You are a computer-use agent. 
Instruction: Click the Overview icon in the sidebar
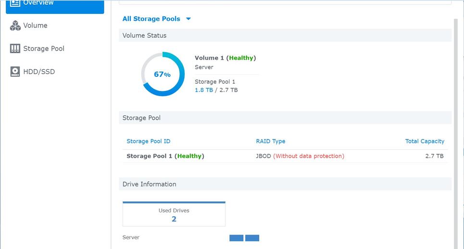(x=15, y=3)
